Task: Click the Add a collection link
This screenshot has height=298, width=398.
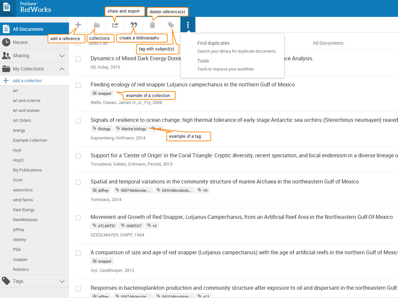Action: point(27,81)
